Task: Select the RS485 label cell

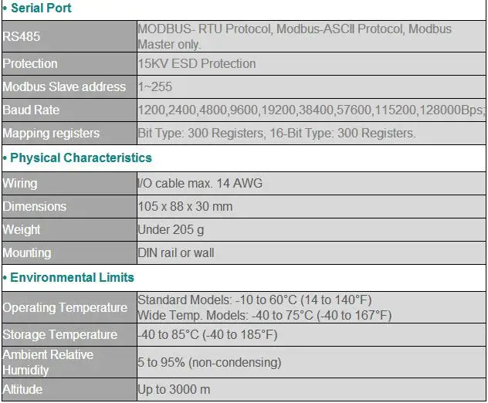Action: point(69,36)
